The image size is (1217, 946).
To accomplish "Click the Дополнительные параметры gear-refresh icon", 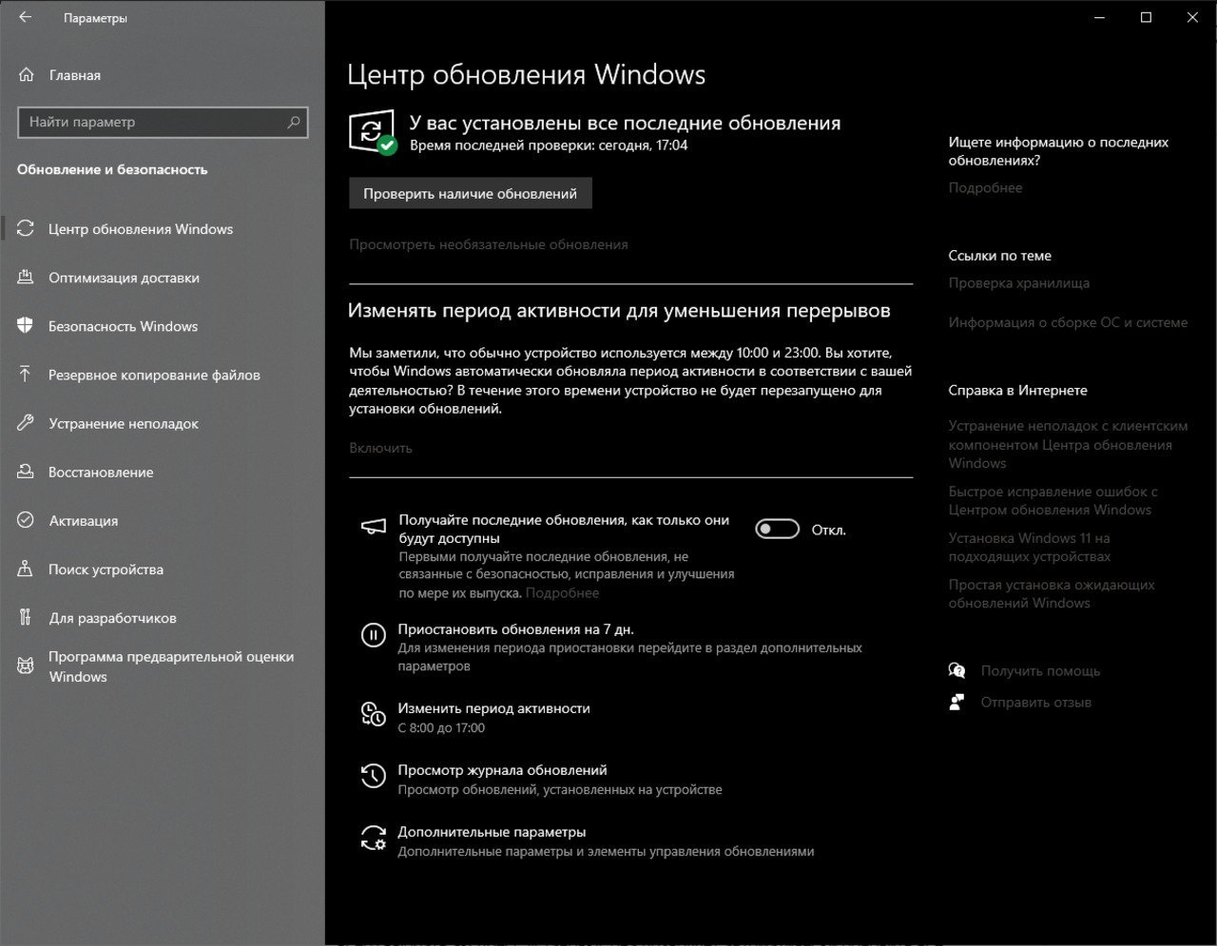I will 374,838.
